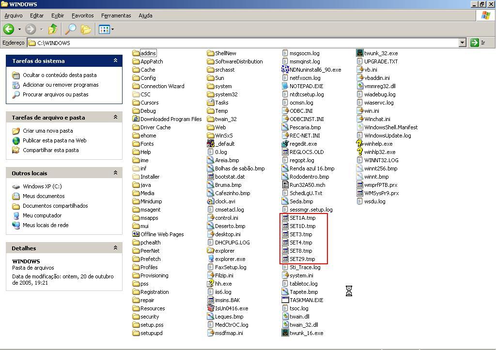Viewport: 496px width, 350px height.
Task: Collapse the Tarefas de arquivo e pasta panel
Action: 115,117
